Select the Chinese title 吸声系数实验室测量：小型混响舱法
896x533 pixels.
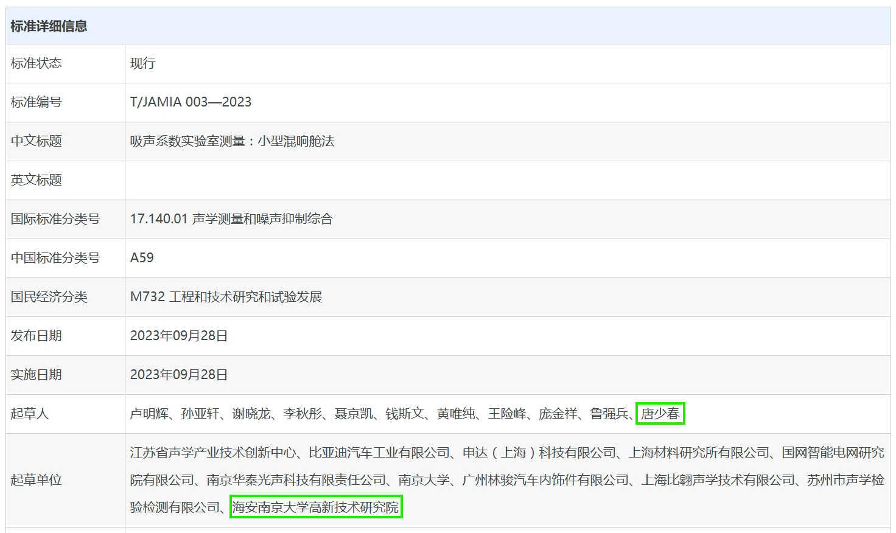pos(232,141)
